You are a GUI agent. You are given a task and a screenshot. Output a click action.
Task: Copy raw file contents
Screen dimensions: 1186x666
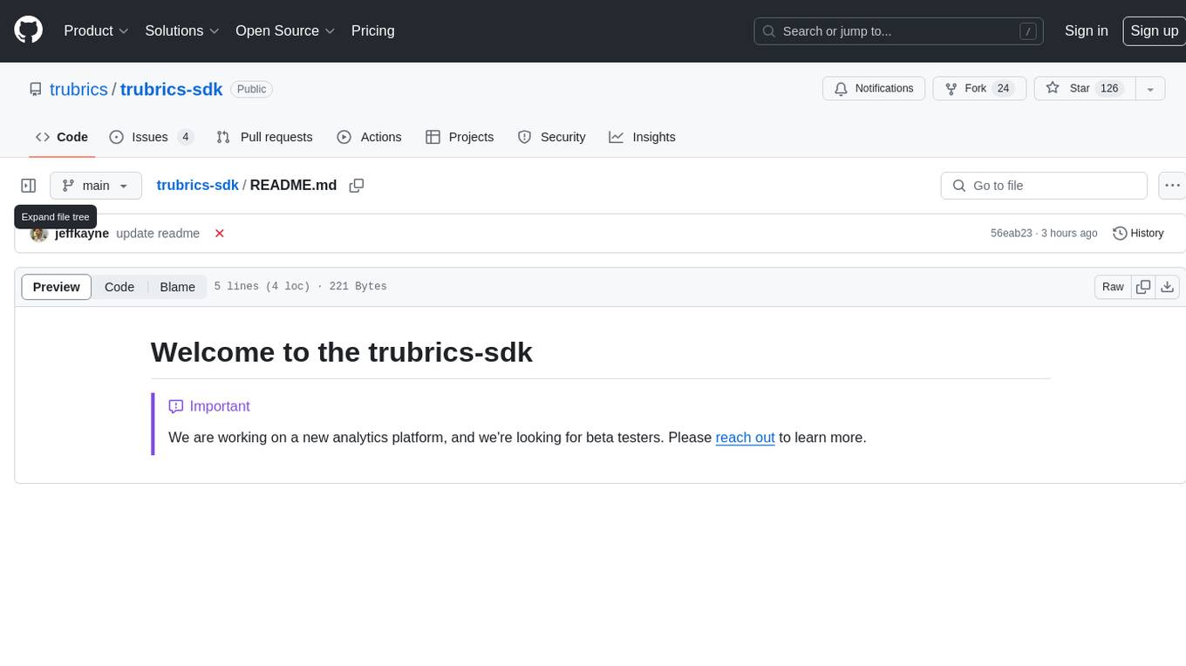point(1143,287)
